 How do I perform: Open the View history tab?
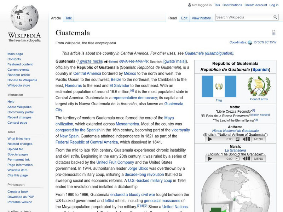(201, 18)
